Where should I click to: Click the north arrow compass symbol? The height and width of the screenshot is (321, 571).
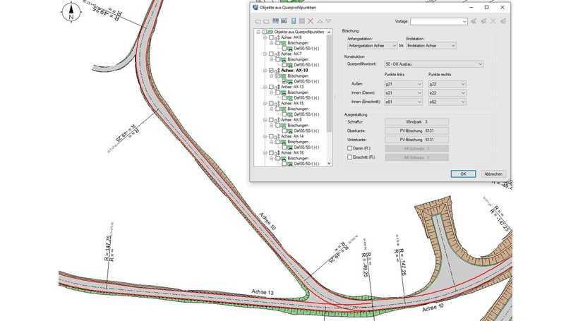coord(71,11)
